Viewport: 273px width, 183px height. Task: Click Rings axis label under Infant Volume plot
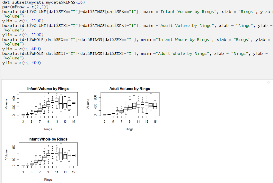[x=48, y=129]
